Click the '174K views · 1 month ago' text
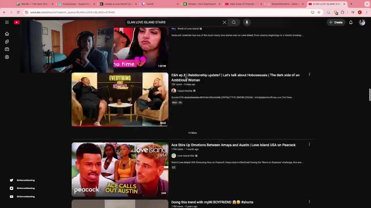The height and width of the screenshot is (208, 371). click(x=185, y=149)
